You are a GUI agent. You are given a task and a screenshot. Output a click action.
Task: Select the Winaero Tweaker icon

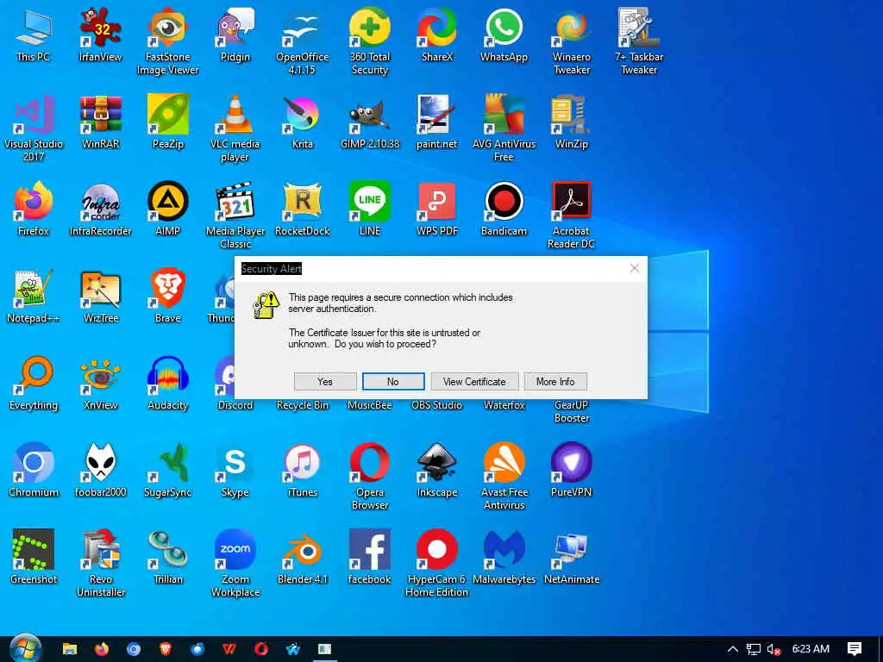pyautogui.click(x=572, y=41)
